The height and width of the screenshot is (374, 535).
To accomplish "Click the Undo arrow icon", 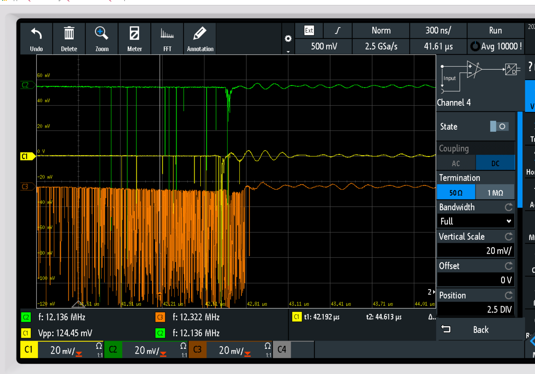I will 36,34.
